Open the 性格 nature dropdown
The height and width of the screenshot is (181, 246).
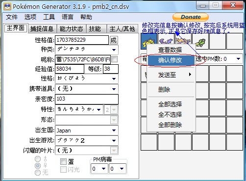tap(87, 78)
